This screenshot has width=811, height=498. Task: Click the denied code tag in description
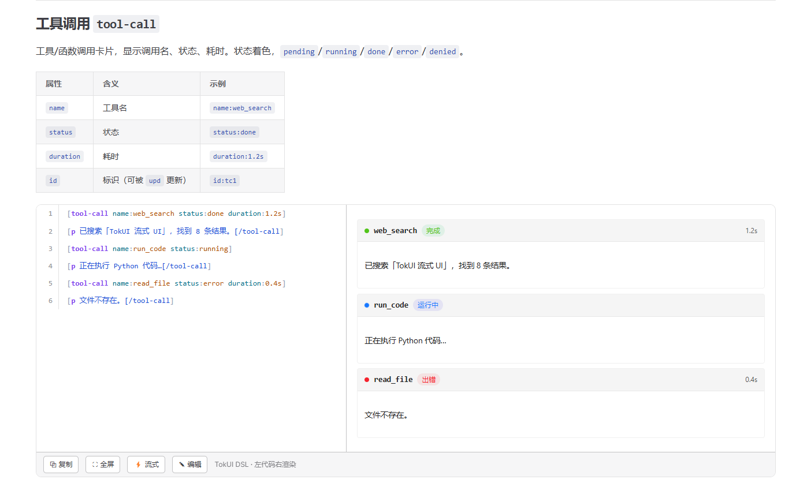(442, 51)
